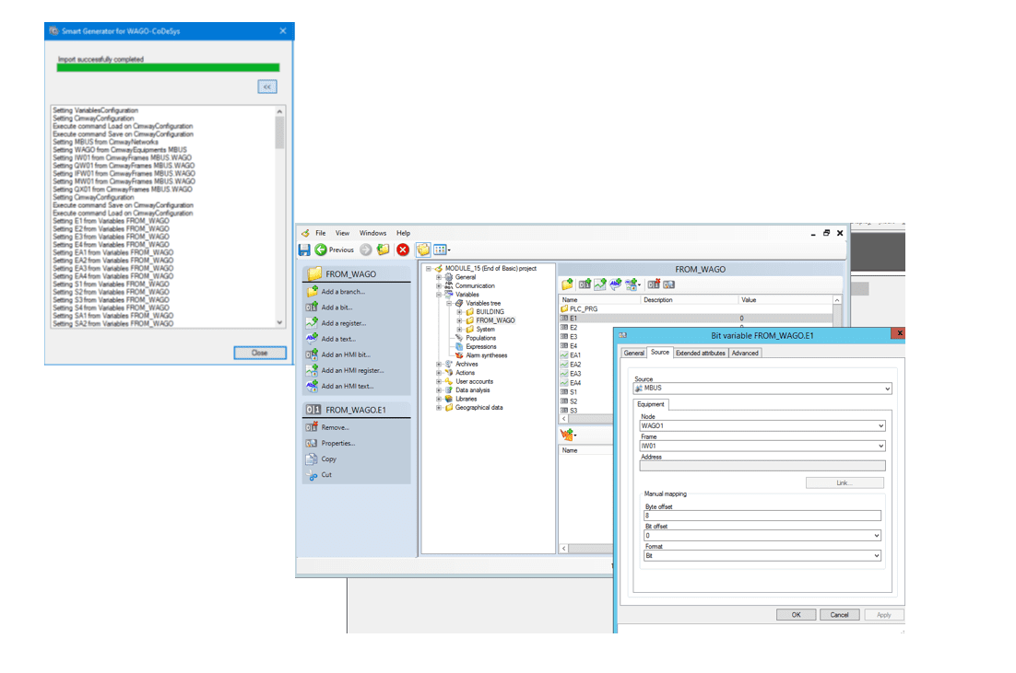Click the Byte offset input field
Screen dimensions: 1016x673
(762, 516)
